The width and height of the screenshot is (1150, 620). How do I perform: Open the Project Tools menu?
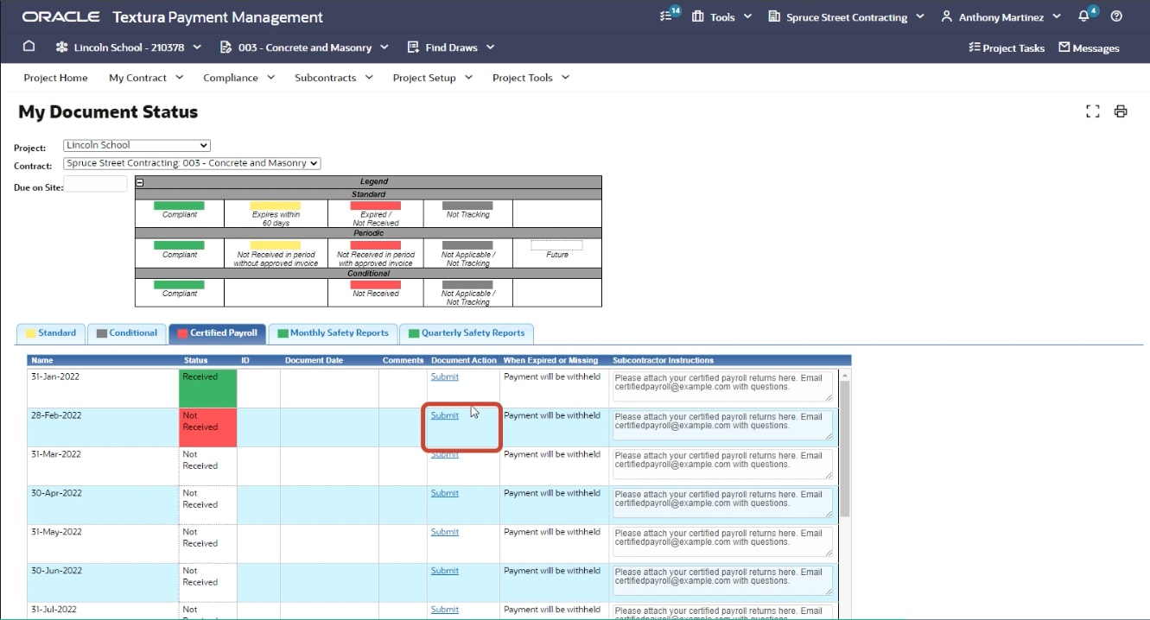[x=531, y=78]
